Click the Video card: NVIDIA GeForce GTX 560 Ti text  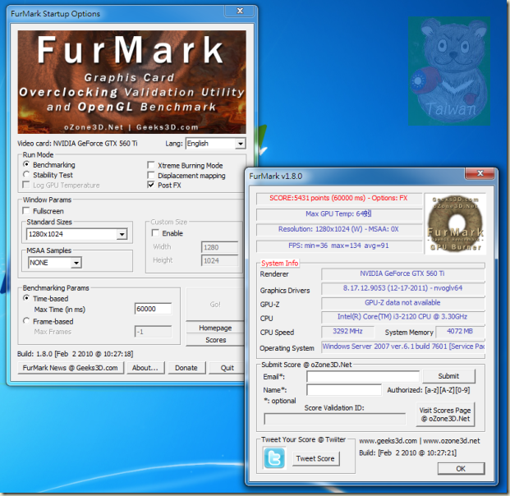click(77, 144)
